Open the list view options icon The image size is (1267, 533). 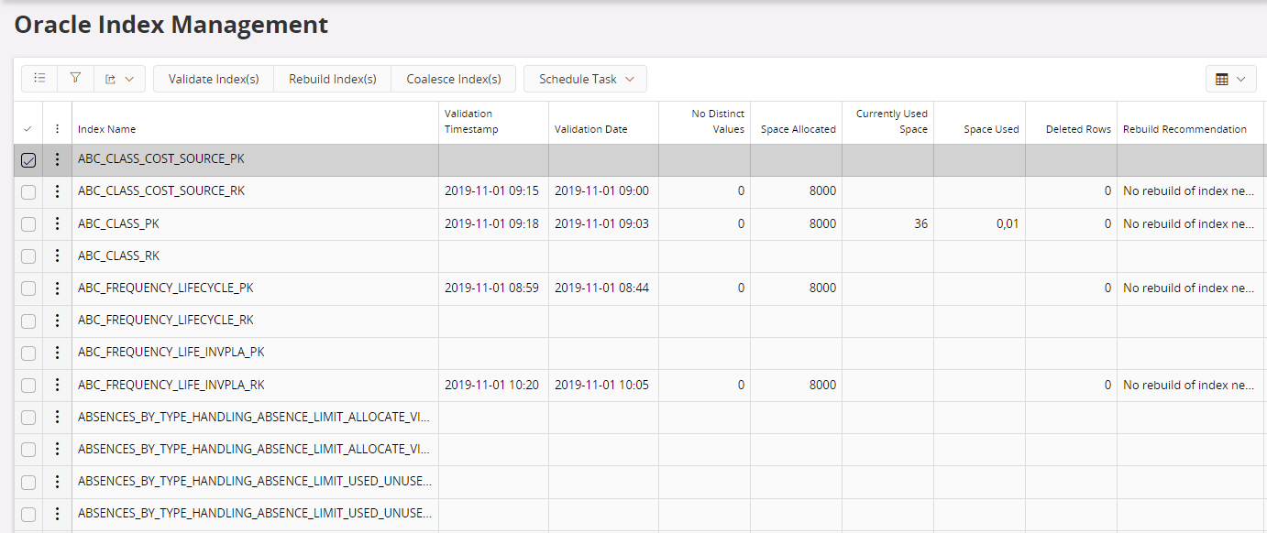[x=39, y=78]
